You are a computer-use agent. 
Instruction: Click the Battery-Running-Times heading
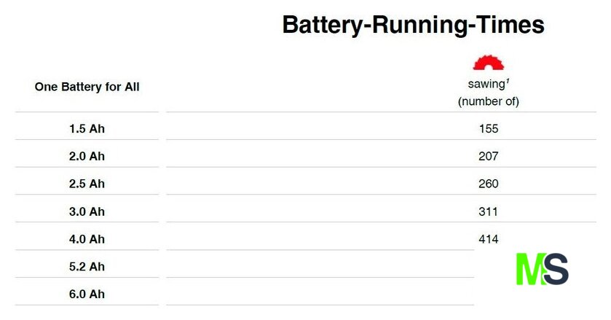(x=413, y=25)
